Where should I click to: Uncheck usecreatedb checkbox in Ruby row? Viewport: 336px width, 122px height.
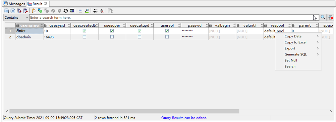pos(85,31)
